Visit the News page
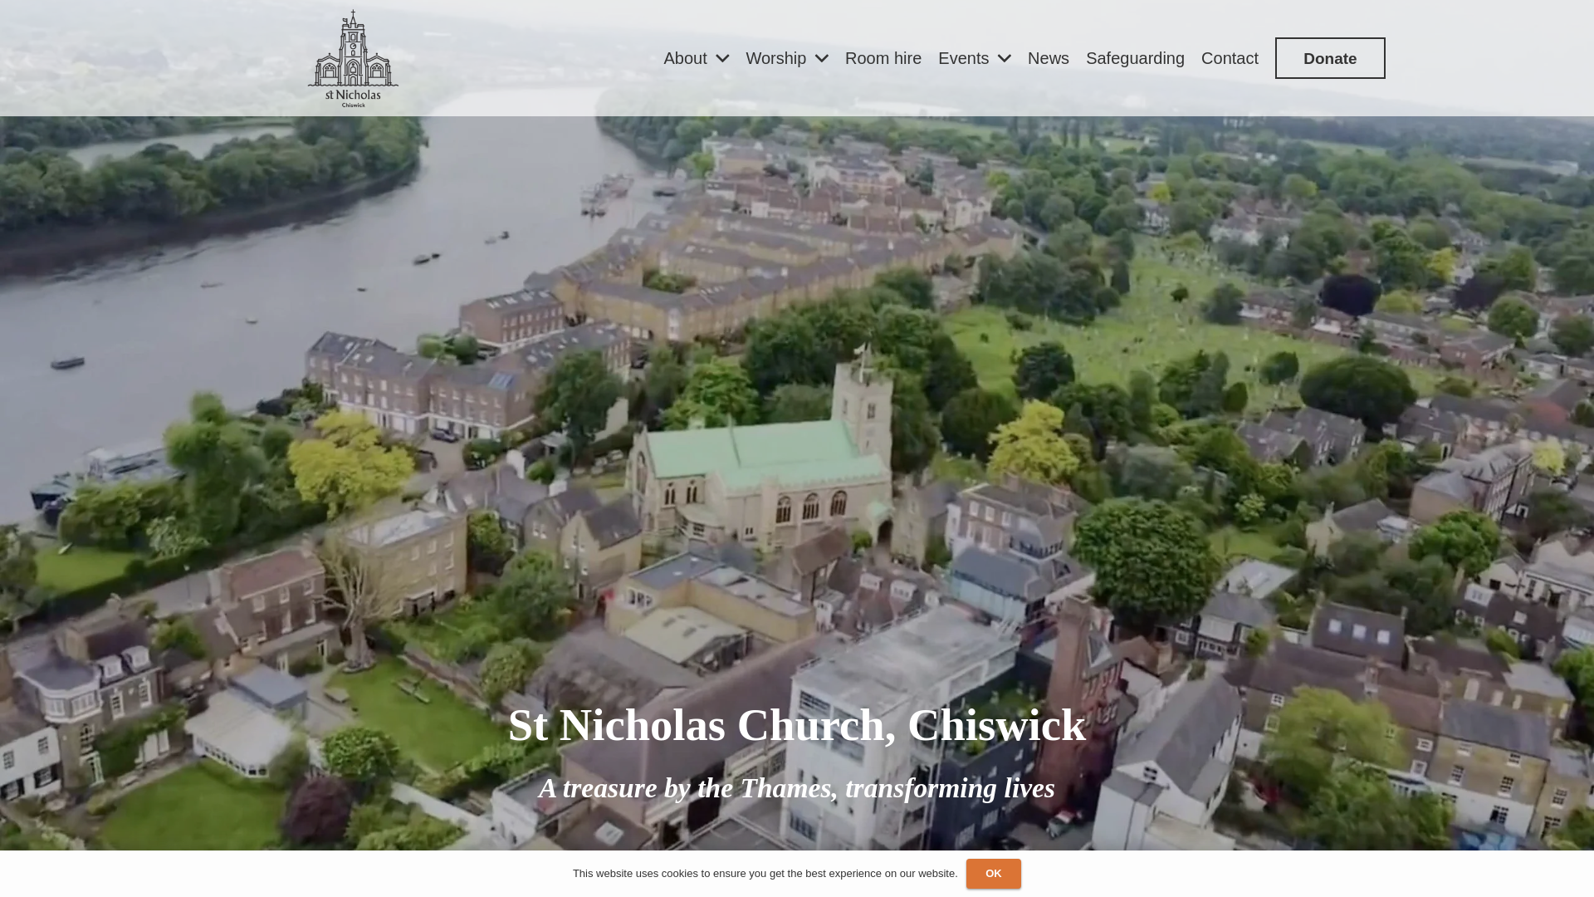Viewport: 1594px width, 897px height. coord(1049,58)
